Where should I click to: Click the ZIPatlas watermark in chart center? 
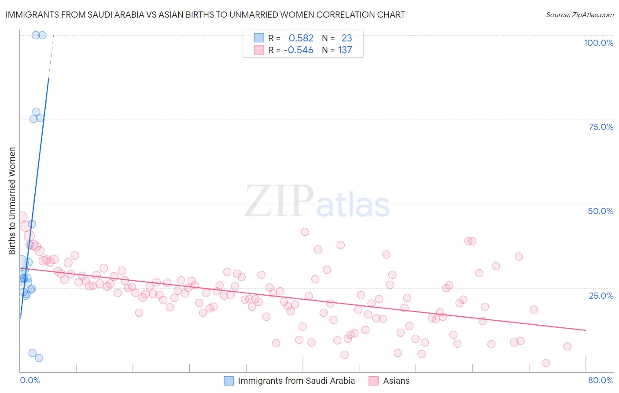317,202
